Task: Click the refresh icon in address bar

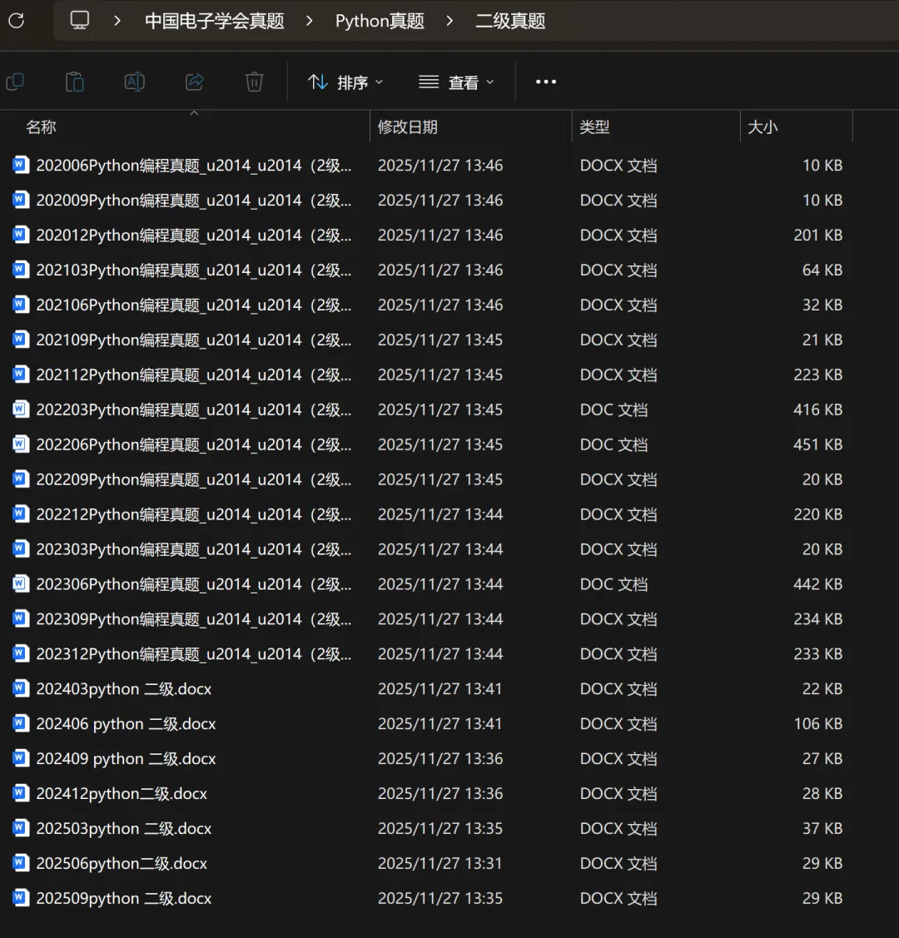Action: [x=16, y=21]
